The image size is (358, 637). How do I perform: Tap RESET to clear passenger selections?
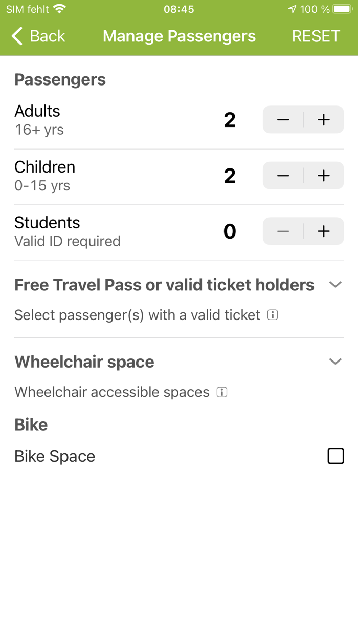(316, 36)
